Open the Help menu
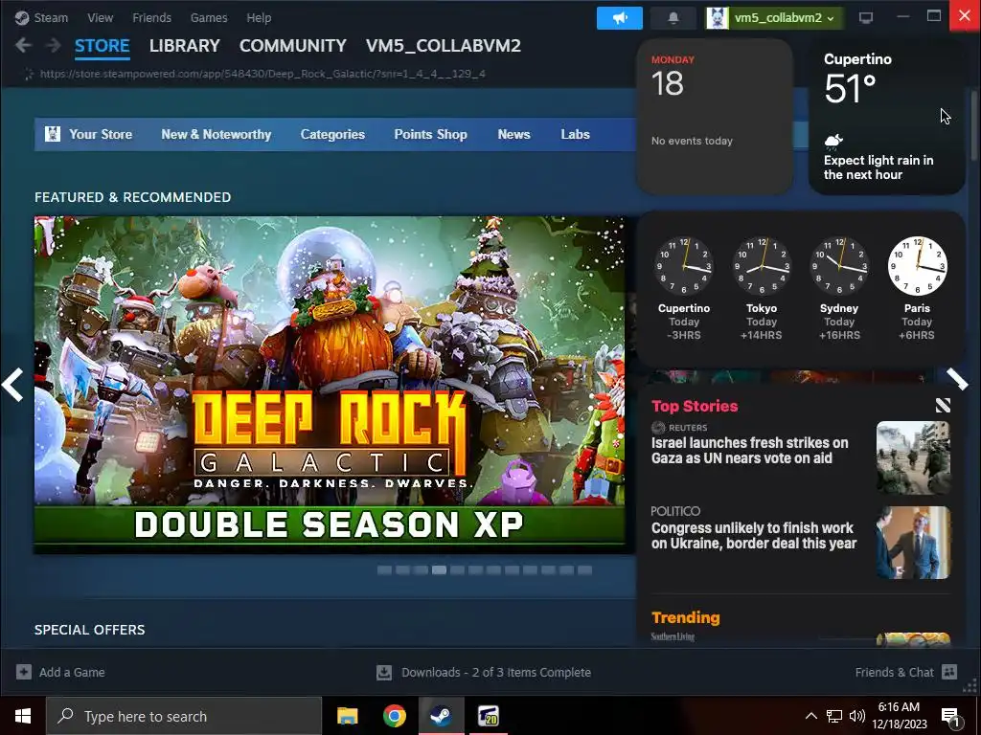 (259, 17)
